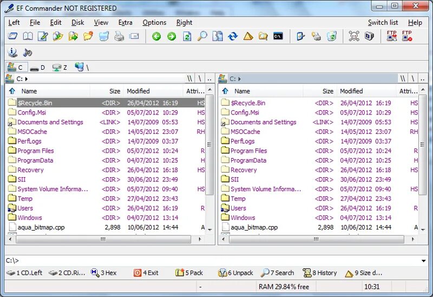Click the new folder icon with star
The image size is (433, 297).
(x=88, y=36)
